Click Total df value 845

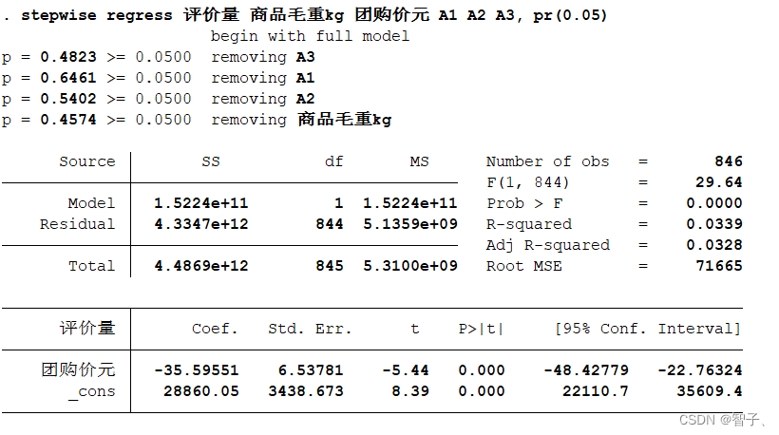coord(330,266)
